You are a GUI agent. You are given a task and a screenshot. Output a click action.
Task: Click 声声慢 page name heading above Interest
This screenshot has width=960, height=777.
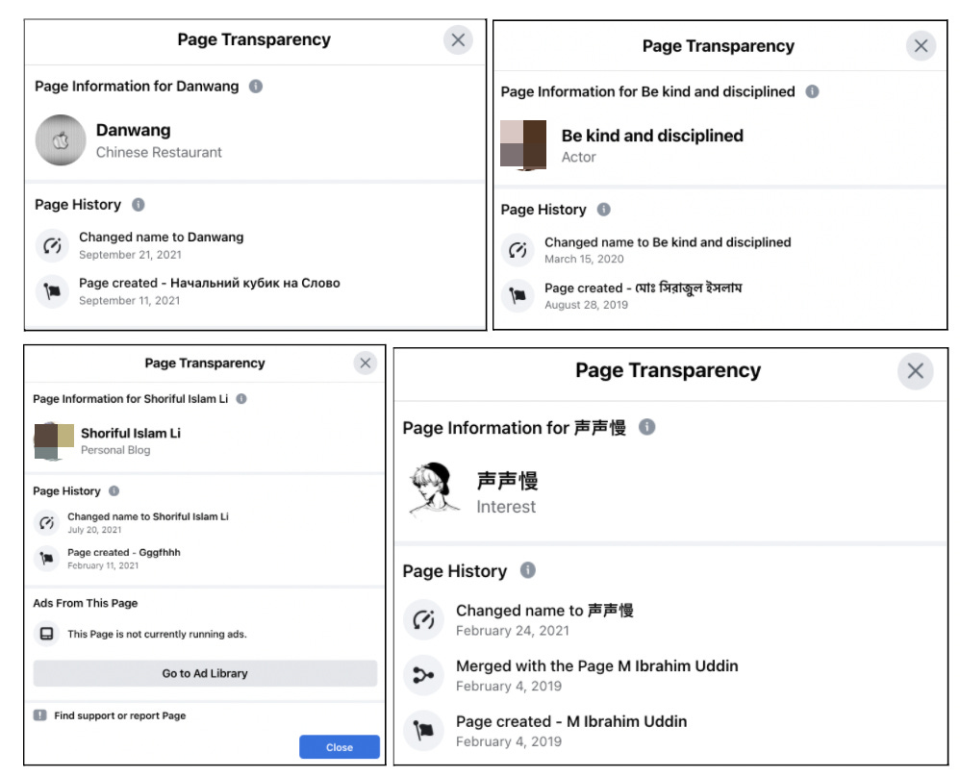coord(508,481)
